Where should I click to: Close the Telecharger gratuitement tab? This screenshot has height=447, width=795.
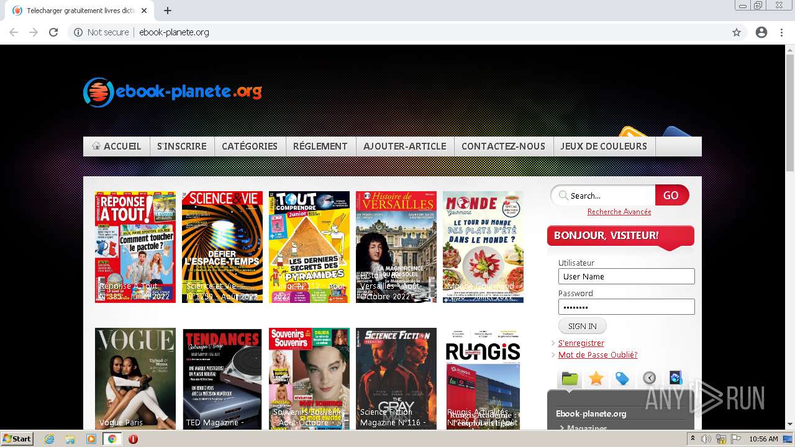[x=144, y=11]
